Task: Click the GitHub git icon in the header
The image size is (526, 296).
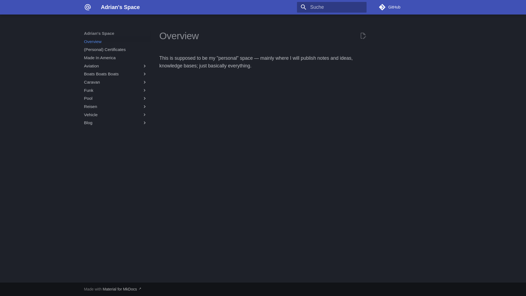Action: (x=382, y=7)
